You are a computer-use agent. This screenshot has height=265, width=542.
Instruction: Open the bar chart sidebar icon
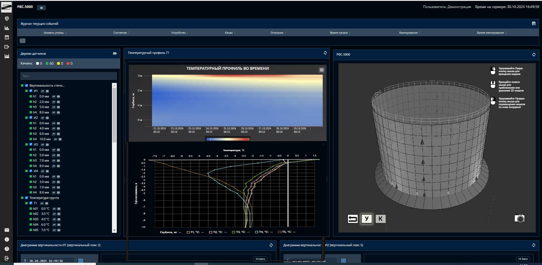tap(7, 28)
